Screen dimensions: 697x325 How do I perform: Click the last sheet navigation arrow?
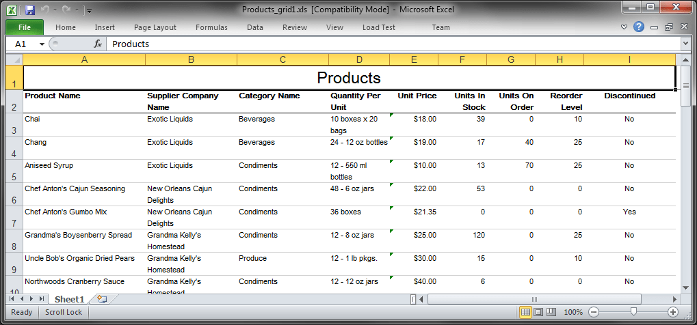coord(41,299)
